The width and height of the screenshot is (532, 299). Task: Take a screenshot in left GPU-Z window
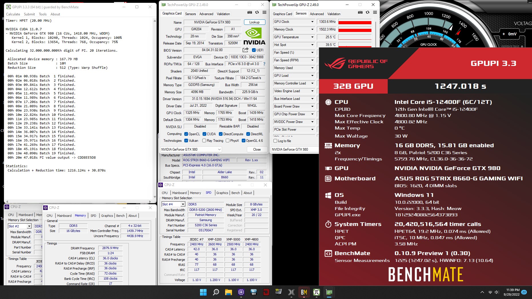[250, 13]
